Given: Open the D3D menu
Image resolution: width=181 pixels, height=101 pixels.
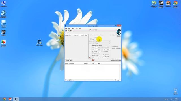Looking at the screenshot, I should 76,28.
